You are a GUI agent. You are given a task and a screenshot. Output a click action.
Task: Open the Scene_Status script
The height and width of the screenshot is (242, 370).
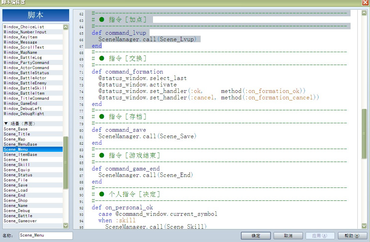(x=33, y=175)
